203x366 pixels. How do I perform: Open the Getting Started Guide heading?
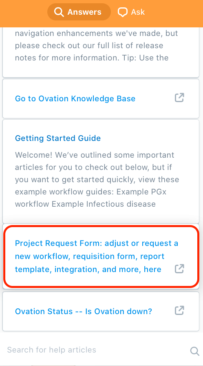tap(58, 138)
